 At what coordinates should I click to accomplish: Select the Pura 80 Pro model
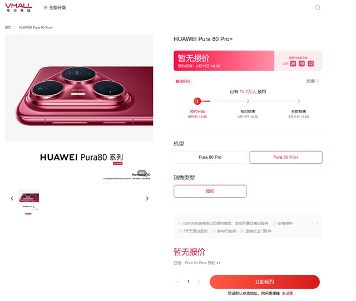tap(210, 157)
